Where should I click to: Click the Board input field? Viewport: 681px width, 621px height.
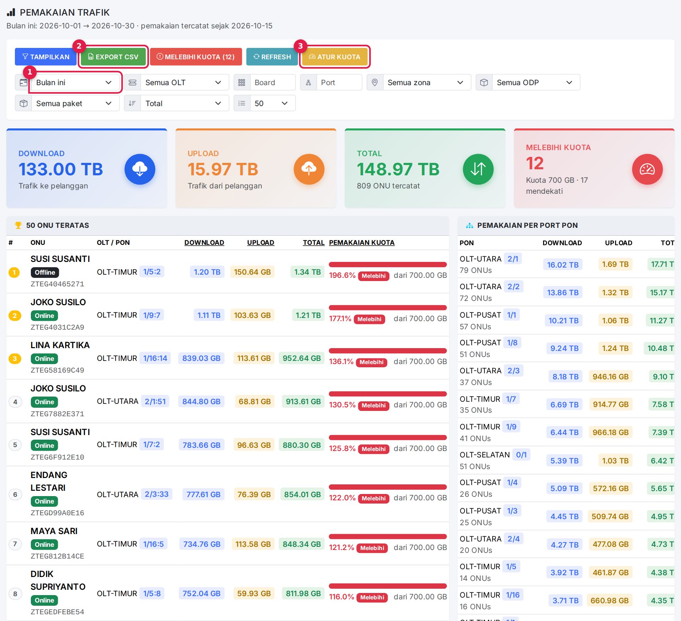(273, 83)
